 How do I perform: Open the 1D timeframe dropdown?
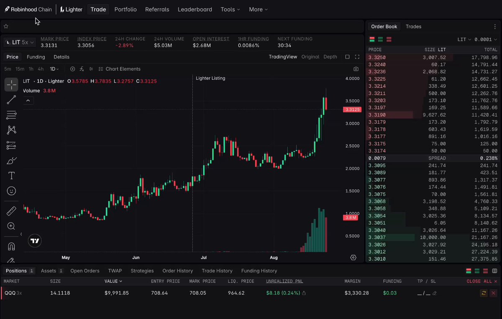click(x=54, y=69)
